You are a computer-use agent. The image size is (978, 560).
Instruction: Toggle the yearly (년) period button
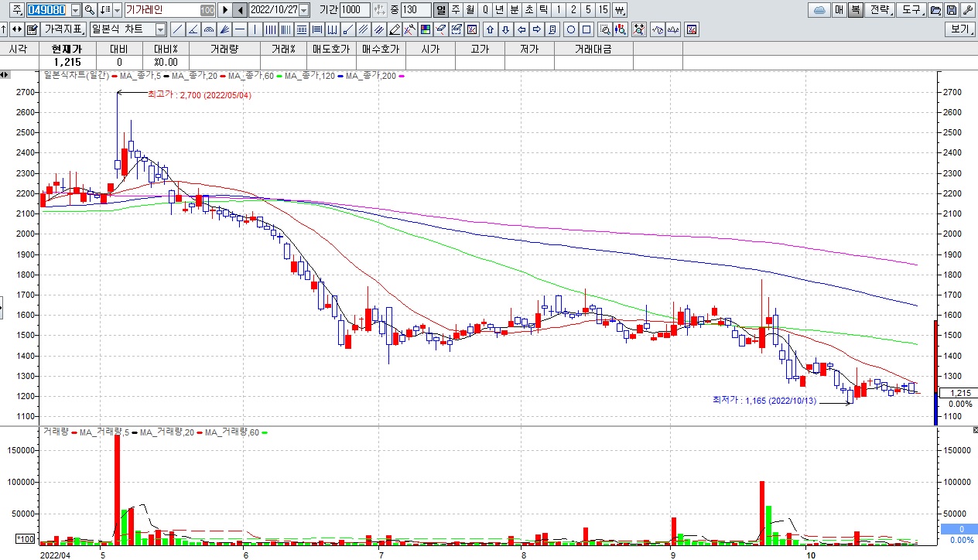(x=499, y=10)
